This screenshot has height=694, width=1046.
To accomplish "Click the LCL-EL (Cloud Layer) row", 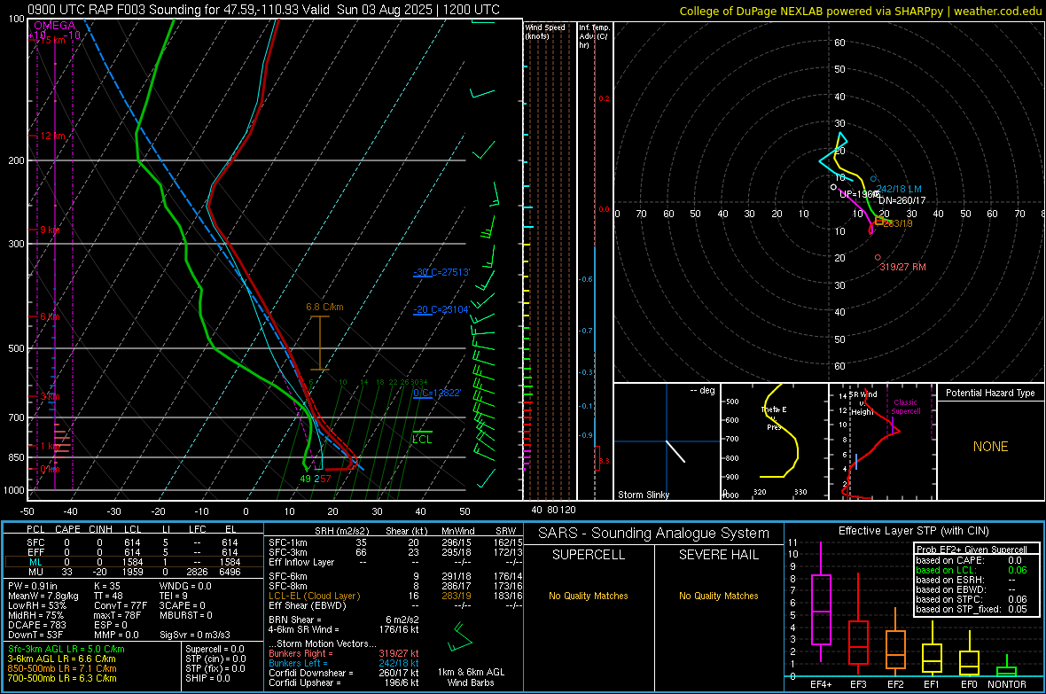I will pyautogui.click(x=395, y=596).
